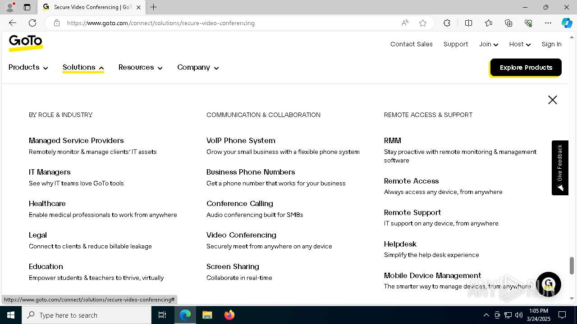Click the Explore Products button
The height and width of the screenshot is (324, 577).
(x=526, y=67)
